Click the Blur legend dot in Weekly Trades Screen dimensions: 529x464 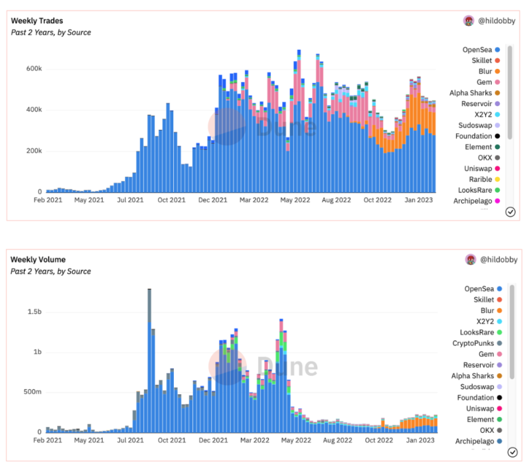[497, 72]
